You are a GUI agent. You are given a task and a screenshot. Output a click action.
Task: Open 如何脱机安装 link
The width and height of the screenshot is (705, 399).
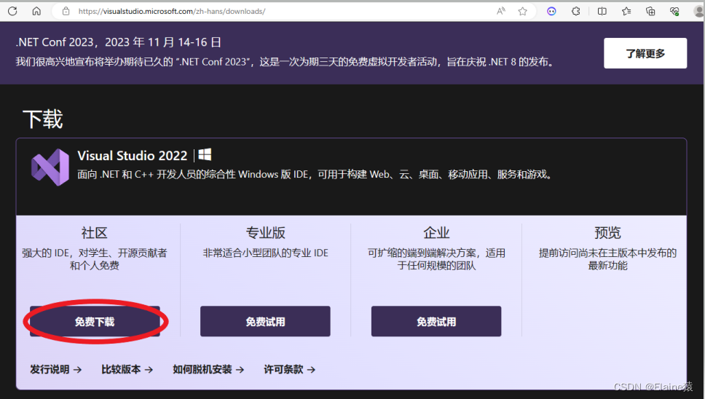208,369
